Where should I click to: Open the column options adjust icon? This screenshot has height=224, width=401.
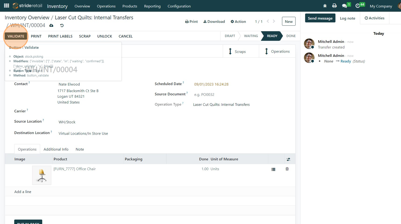pyautogui.click(x=289, y=159)
